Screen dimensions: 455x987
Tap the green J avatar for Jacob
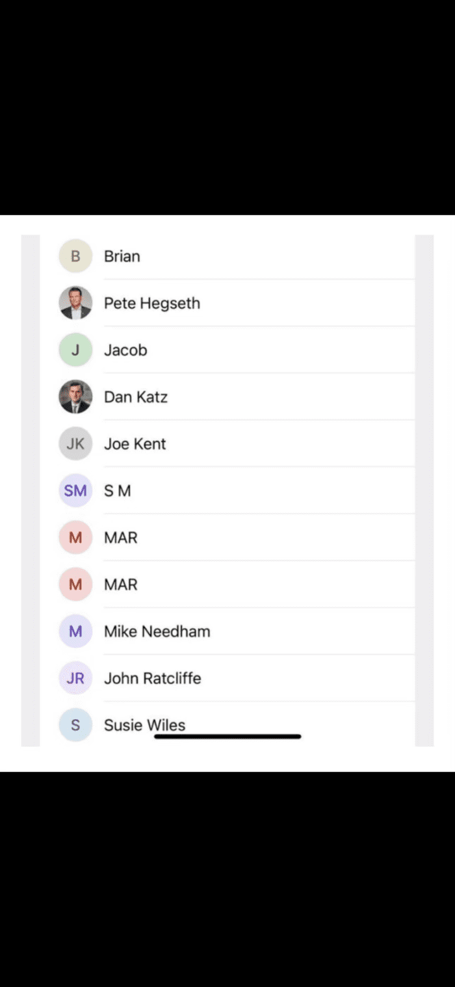pyautogui.click(x=75, y=350)
